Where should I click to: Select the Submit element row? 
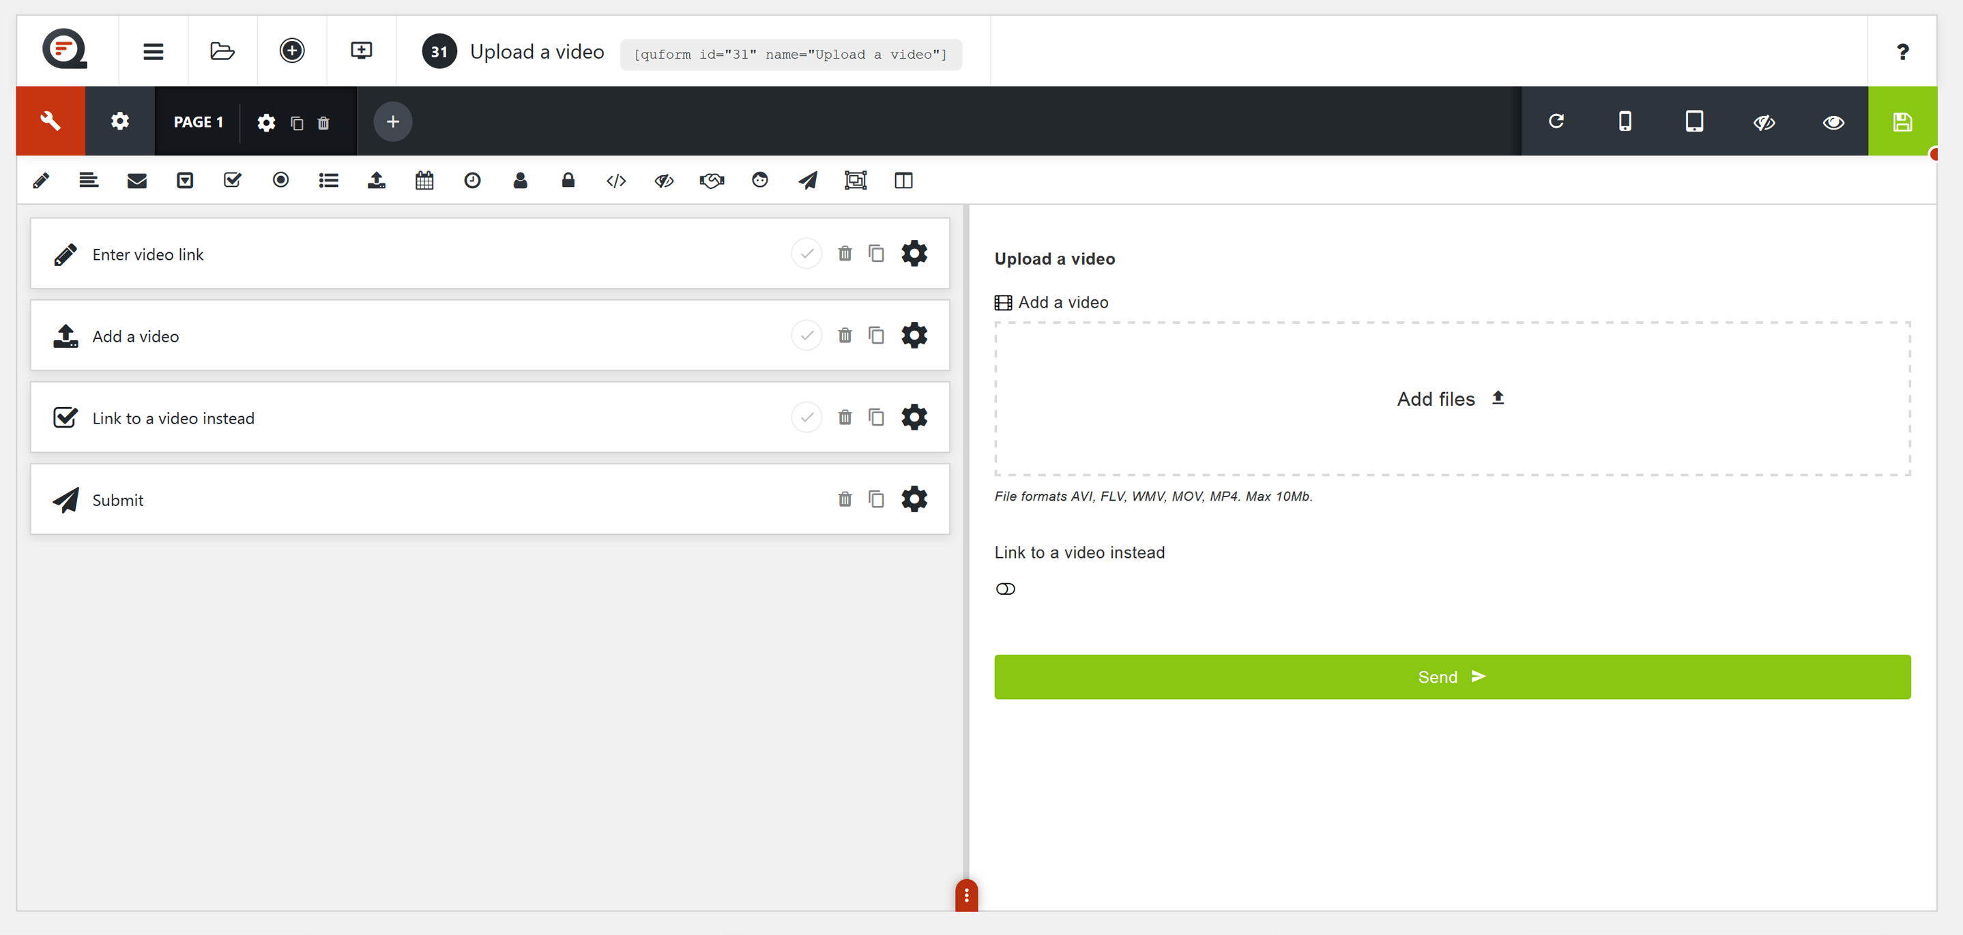coord(490,499)
